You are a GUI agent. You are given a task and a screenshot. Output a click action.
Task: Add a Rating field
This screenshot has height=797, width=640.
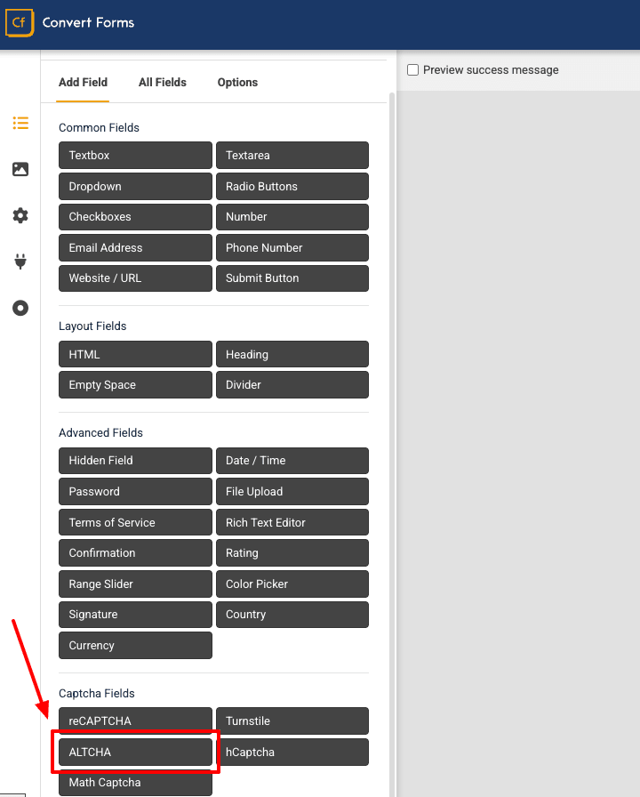tap(292, 553)
